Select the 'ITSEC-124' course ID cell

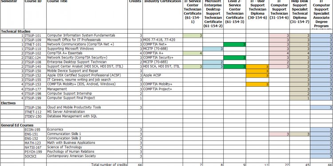click(x=35, y=58)
